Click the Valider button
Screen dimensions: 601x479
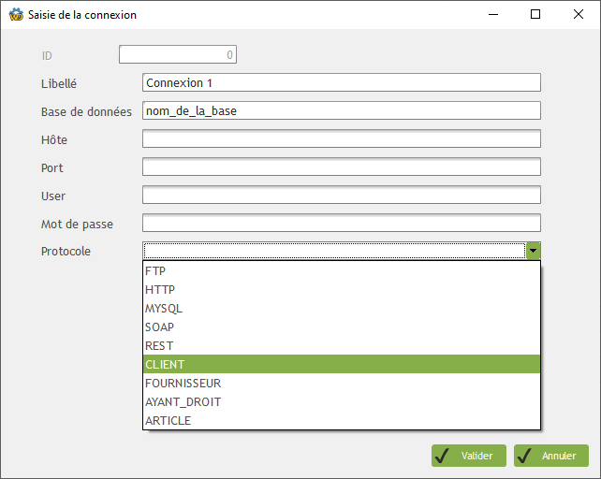pos(469,456)
